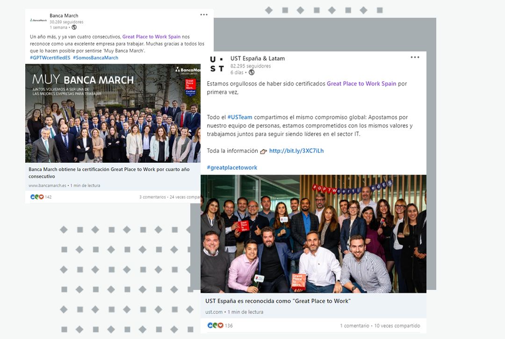This screenshot has width=505, height=339.
Task: Open the #USTeam hashtag
Action: click(x=240, y=117)
